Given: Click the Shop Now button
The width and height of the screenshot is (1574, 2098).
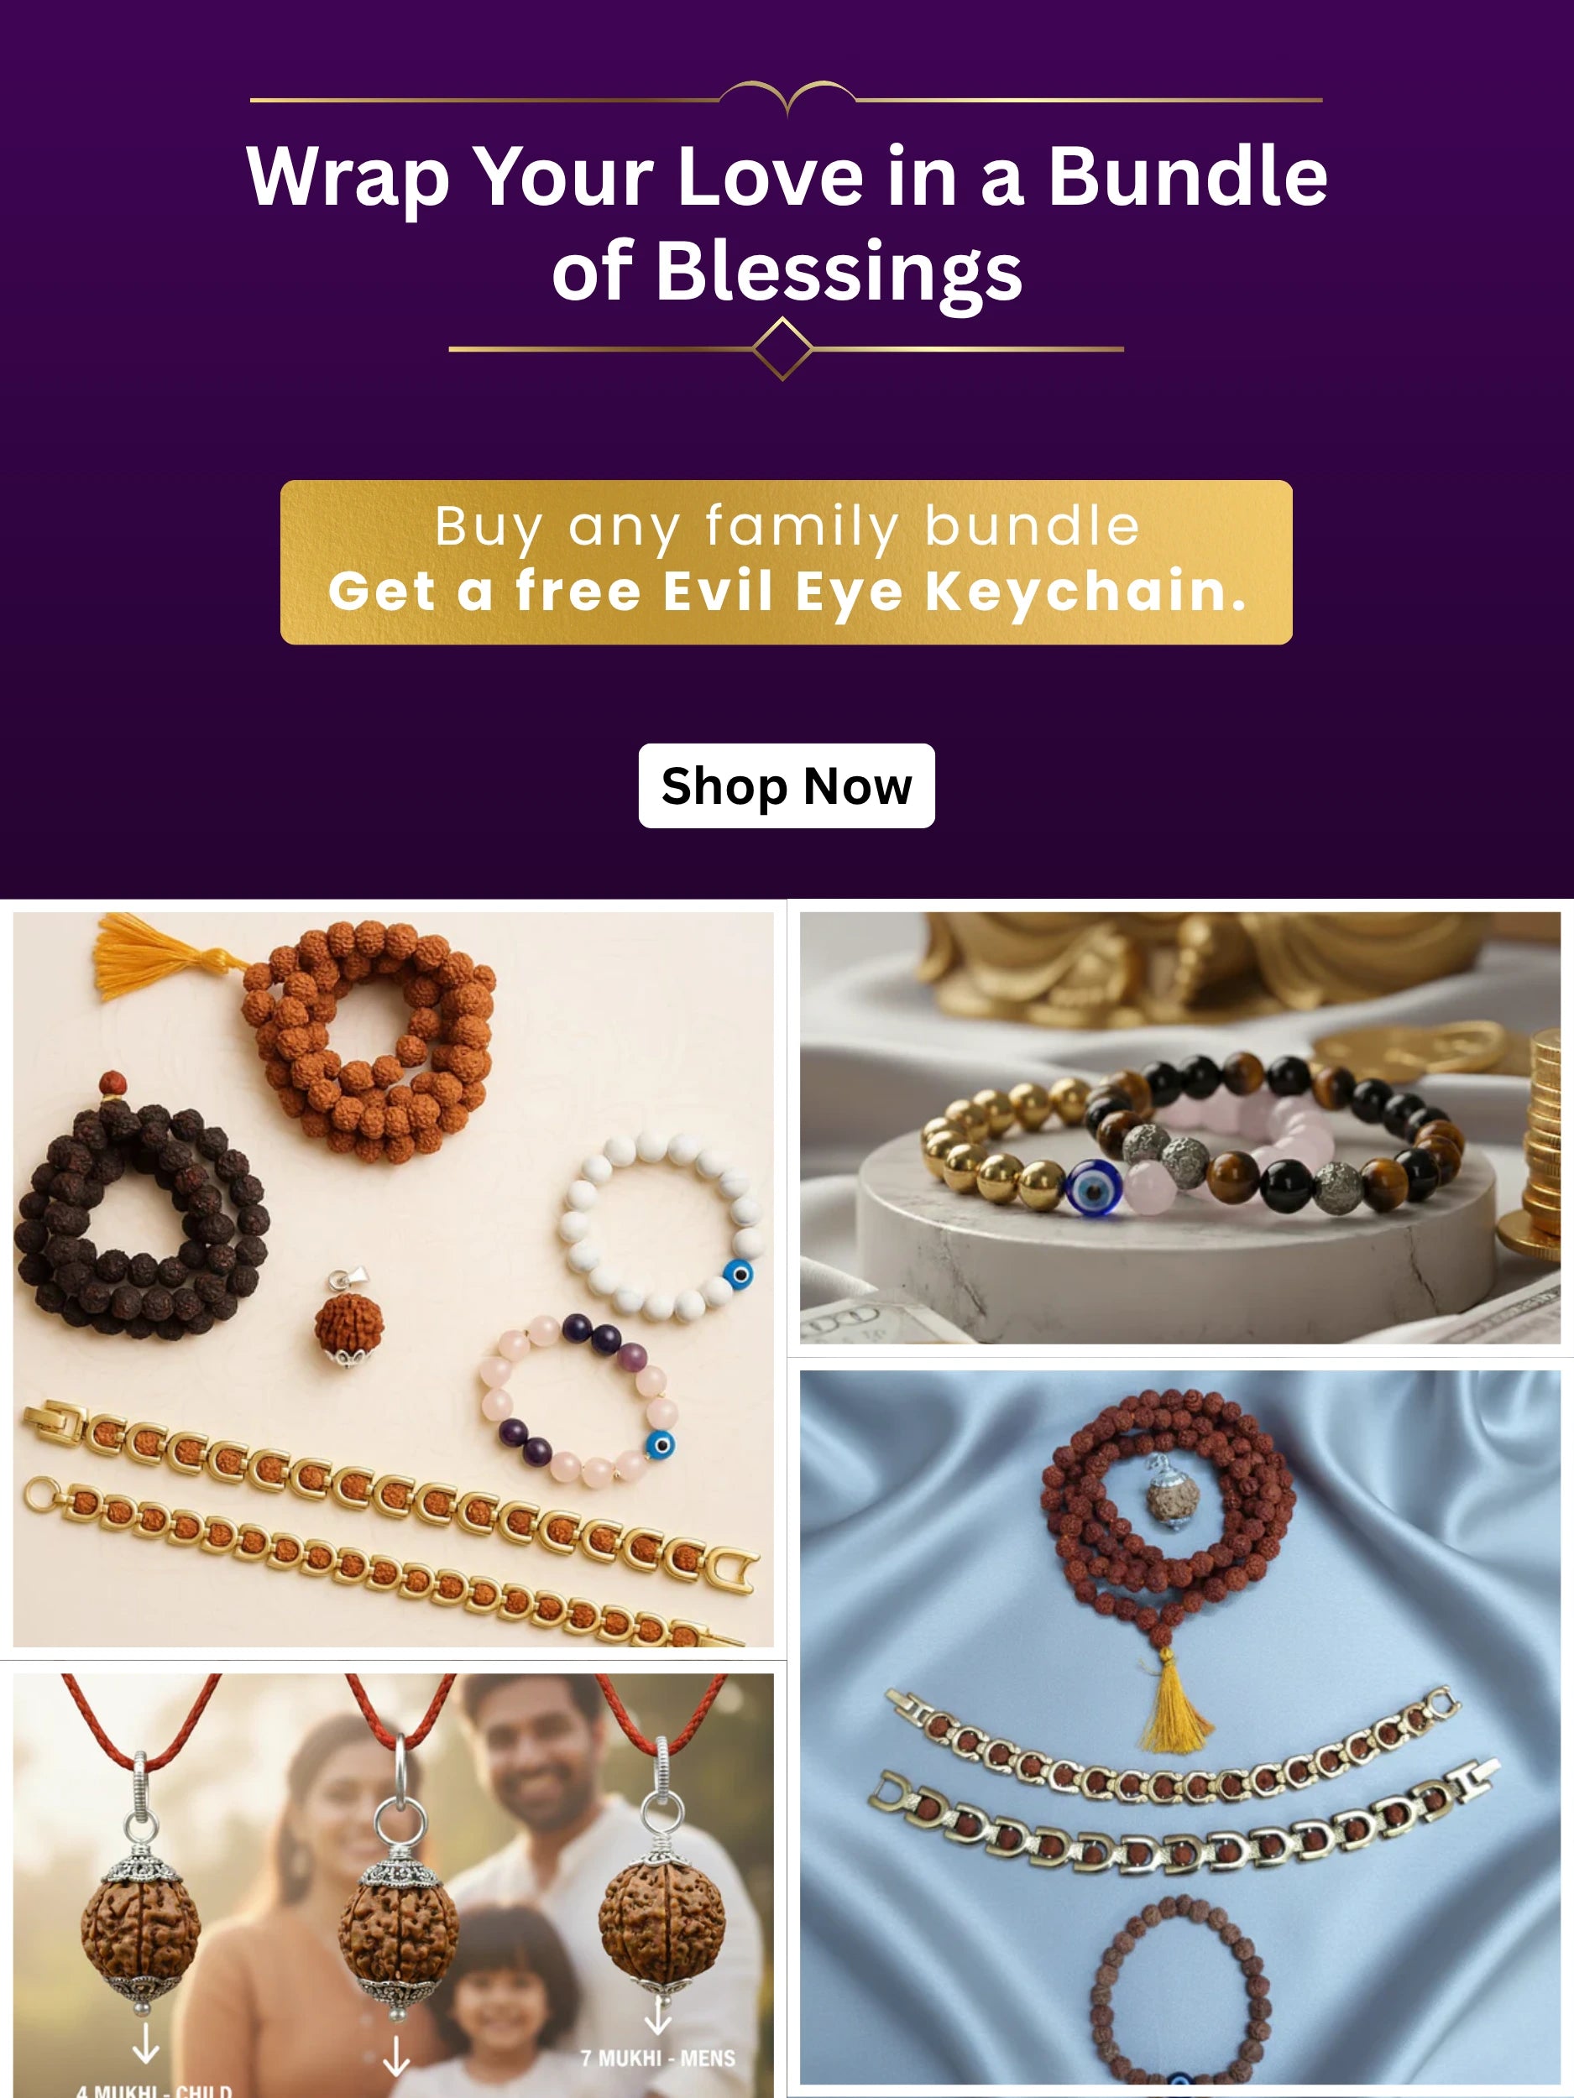Looking at the screenshot, I should pyautogui.click(x=787, y=785).
